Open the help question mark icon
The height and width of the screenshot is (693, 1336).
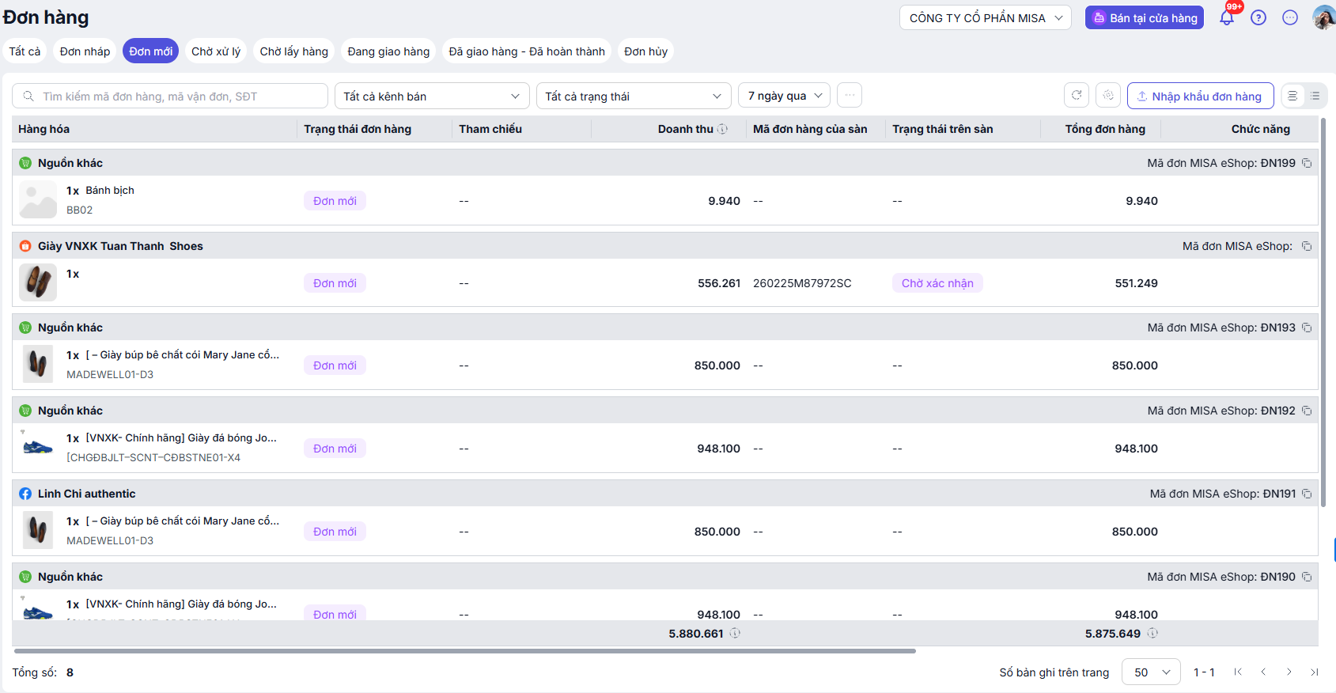pos(1258,17)
